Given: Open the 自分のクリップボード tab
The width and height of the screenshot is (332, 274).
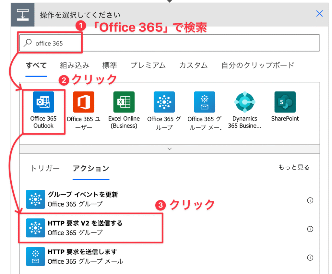Looking at the screenshot, I should 258,65.
